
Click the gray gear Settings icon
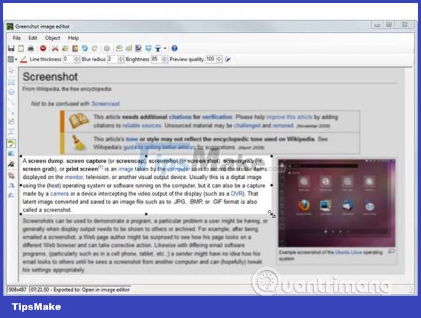[107, 49]
